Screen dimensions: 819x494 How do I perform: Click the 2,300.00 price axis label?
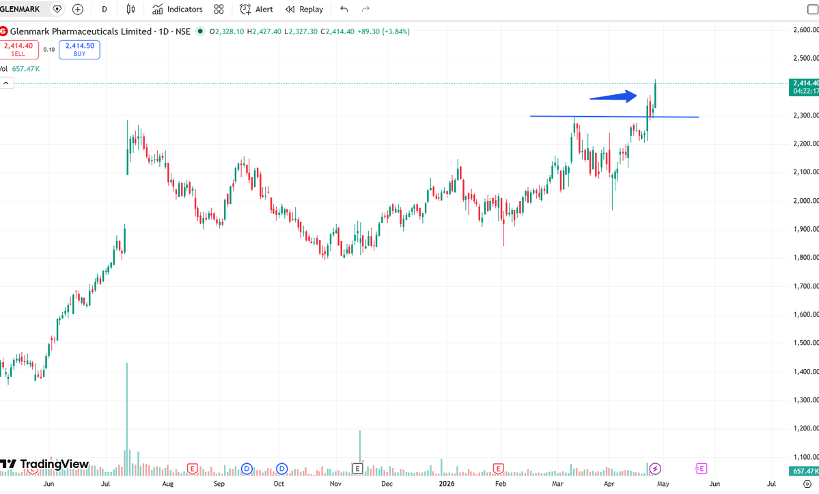(806, 115)
